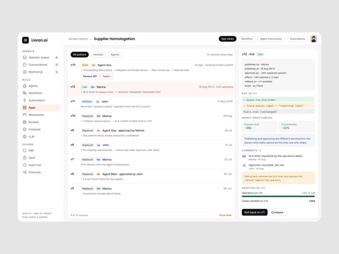The image size is (339, 254).
Task: Click the Operators on v12 progress bar
Action: coord(278,196)
